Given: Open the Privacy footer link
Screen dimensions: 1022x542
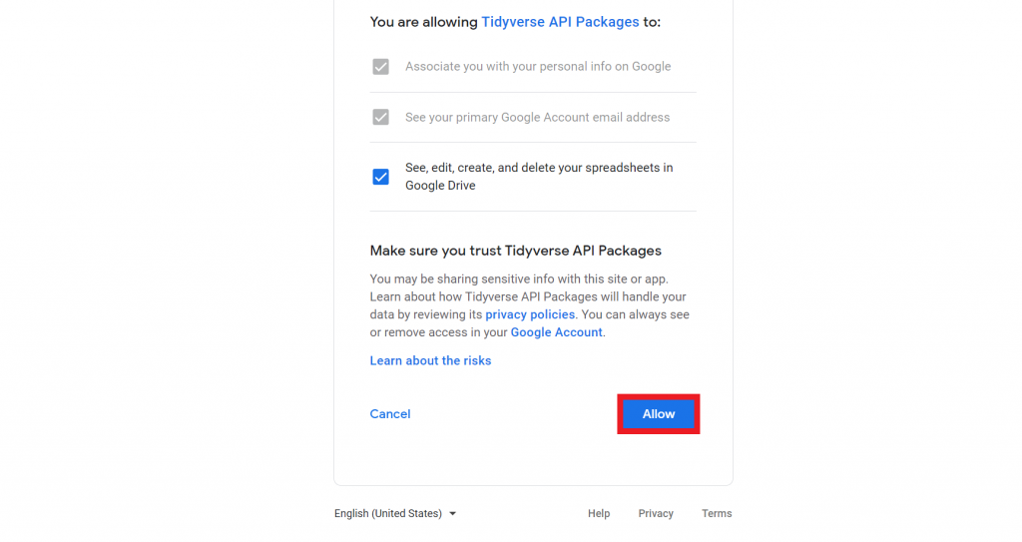Looking at the screenshot, I should point(656,513).
